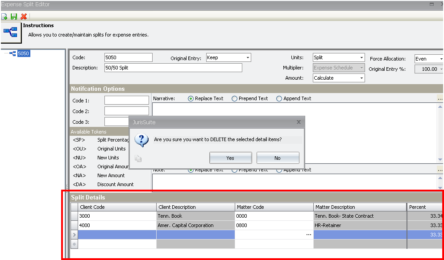This screenshot has height=260, width=444.
Task: Open the Original Entry Keep dropdown
Action: 248,58
